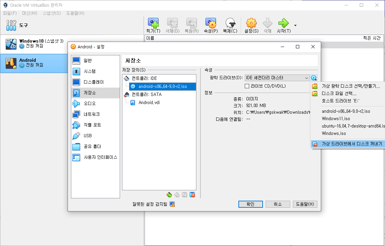Open the 직렬 포트 (Serial ports) category
The height and width of the screenshot is (246, 385).
click(95, 125)
